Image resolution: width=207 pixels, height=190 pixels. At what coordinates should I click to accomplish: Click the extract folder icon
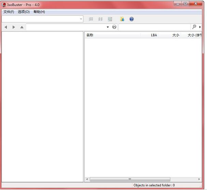click(x=122, y=19)
